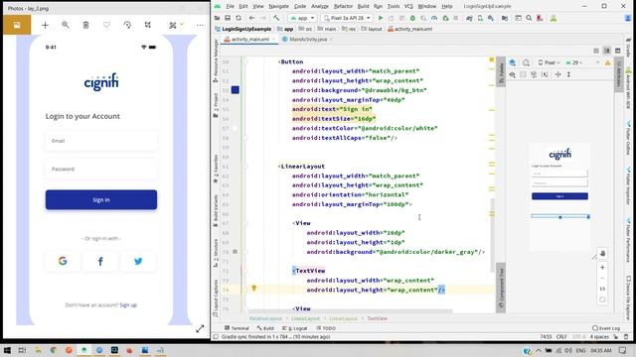Open the Component Tree side tab

[x=501, y=289]
